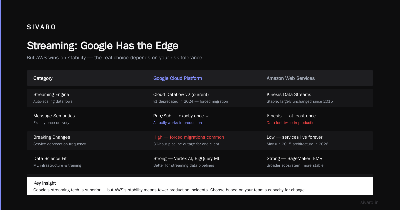
Task: Click 'Strong — Vertex AI, BigQuery ML' cell
Action: click(x=187, y=159)
